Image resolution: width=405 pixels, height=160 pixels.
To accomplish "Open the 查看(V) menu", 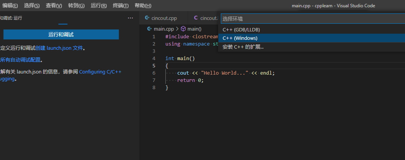I will click(x=54, y=6).
